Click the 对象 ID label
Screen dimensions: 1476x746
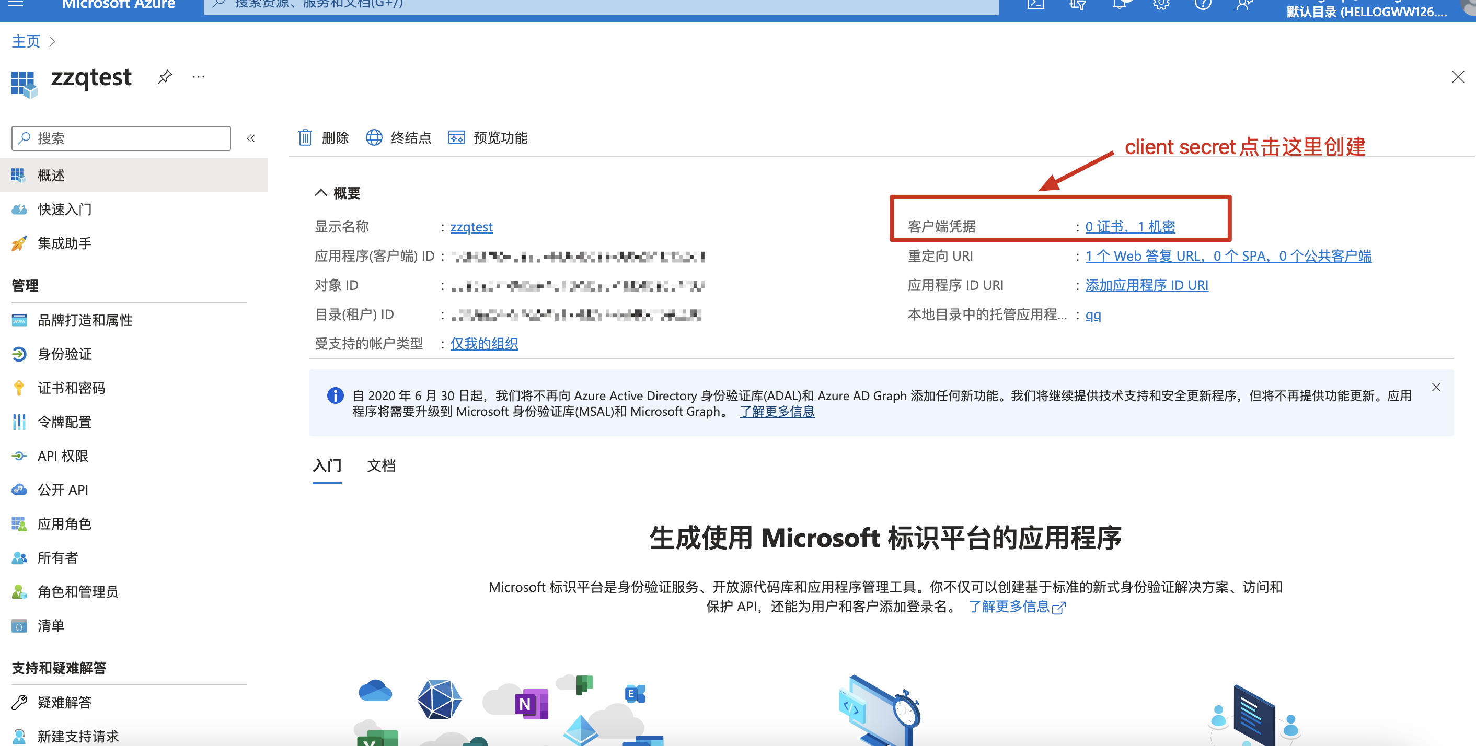coord(337,285)
